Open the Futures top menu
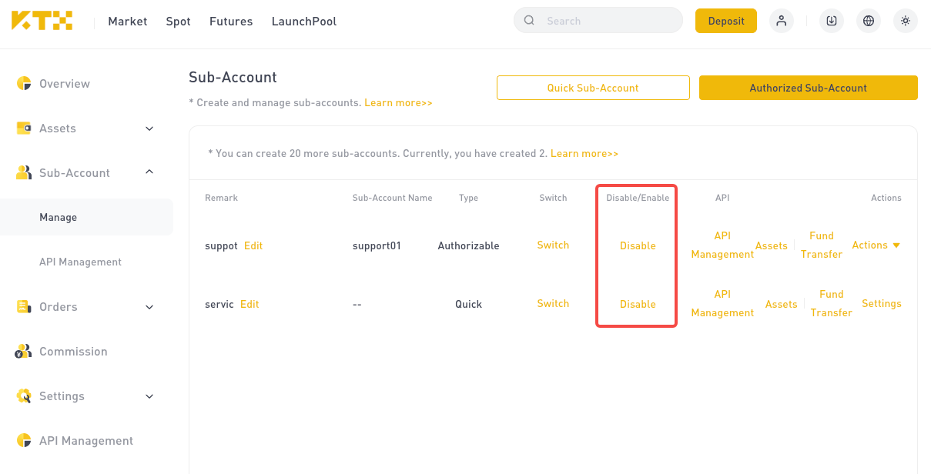Screen dimensions: 931x474 coord(231,22)
